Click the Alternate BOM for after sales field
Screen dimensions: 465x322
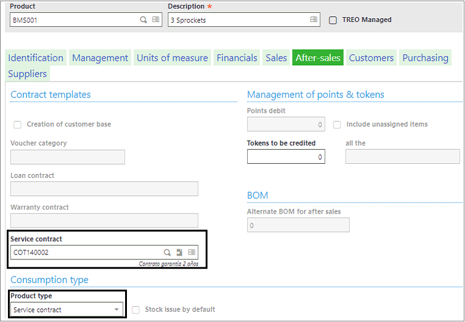pyautogui.click(x=298, y=225)
